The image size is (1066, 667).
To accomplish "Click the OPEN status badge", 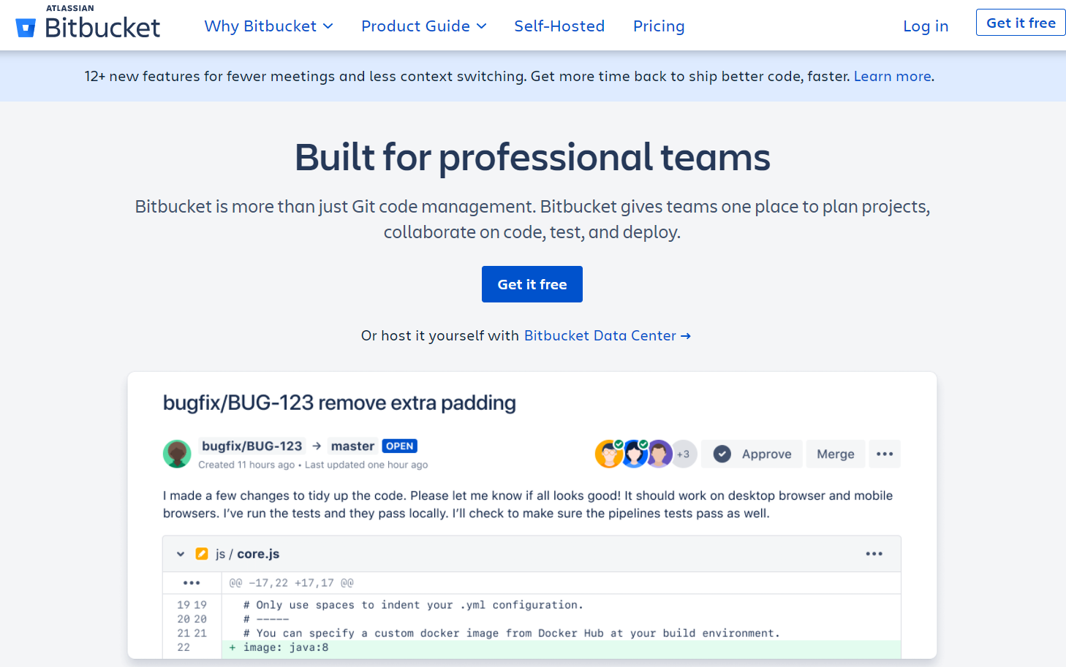I will (400, 446).
